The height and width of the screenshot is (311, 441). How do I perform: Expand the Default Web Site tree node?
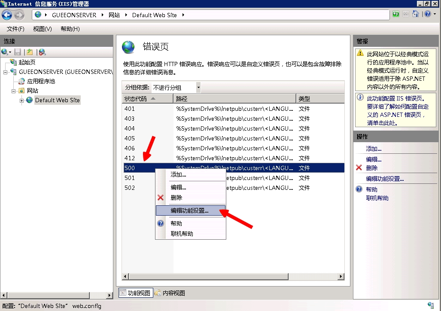pos(21,101)
